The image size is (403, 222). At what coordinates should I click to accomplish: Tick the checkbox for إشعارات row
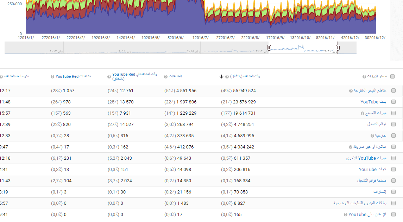(x=393, y=192)
